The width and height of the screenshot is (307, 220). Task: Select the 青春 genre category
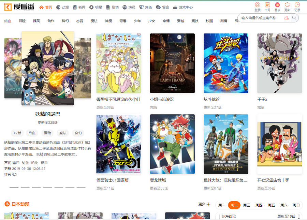click(123, 21)
